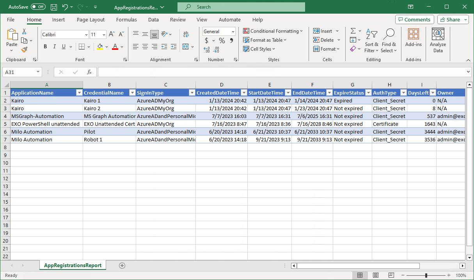Open the General number format dropdown

[233, 32]
